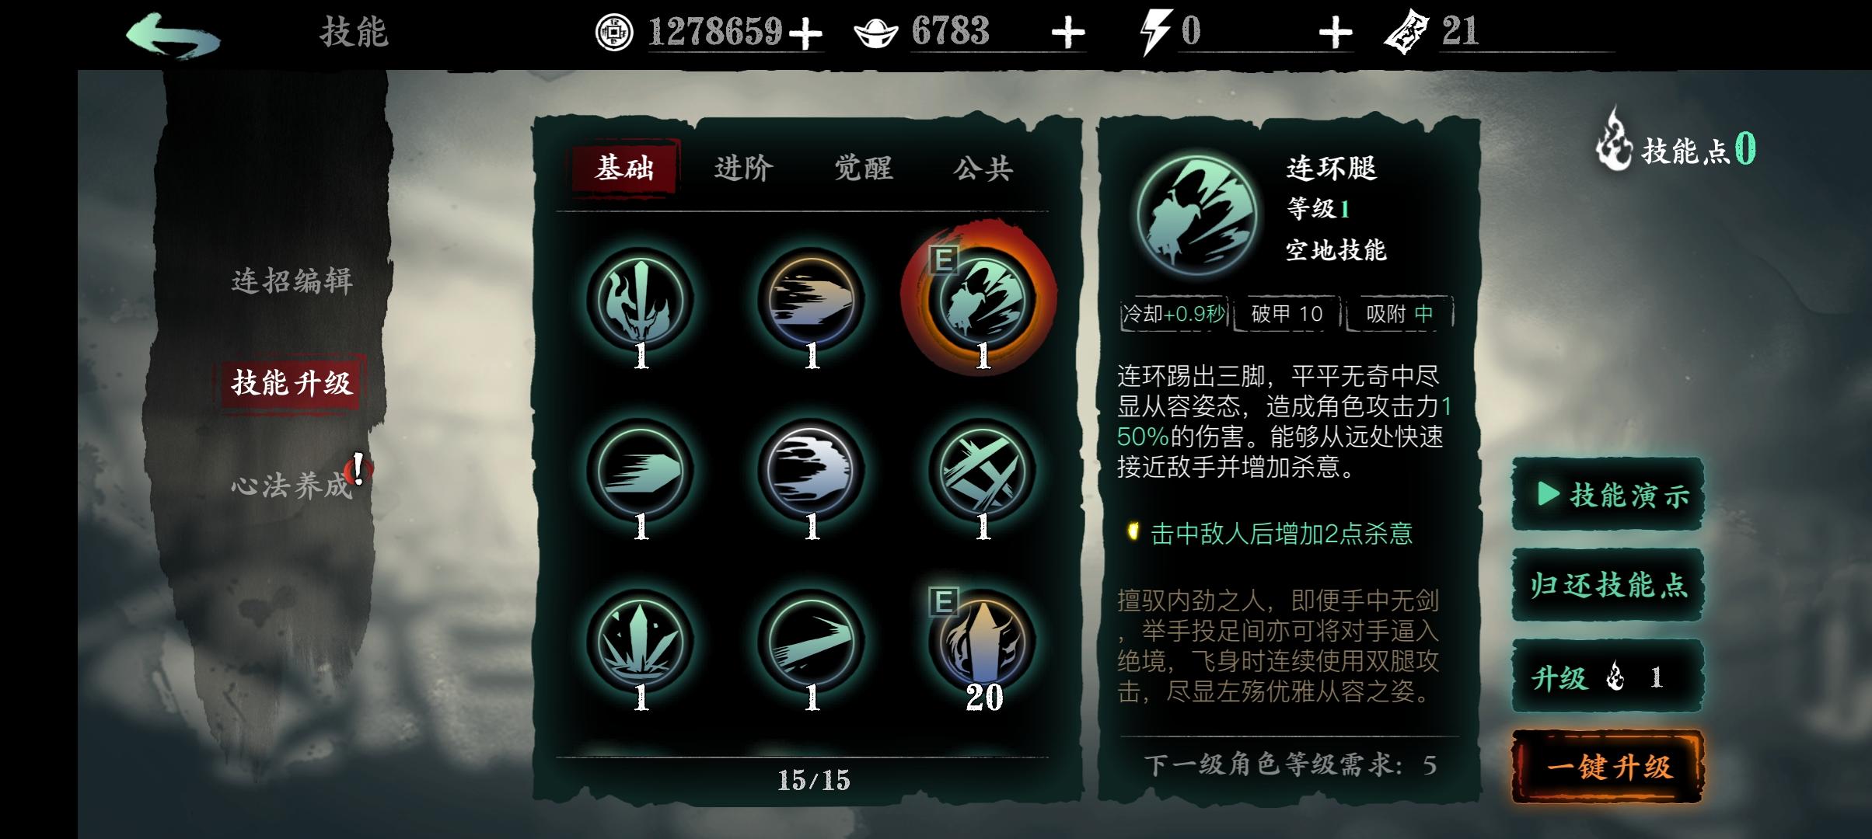Select the crossed slashes skill icon
1872x839 pixels.
(x=982, y=472)
